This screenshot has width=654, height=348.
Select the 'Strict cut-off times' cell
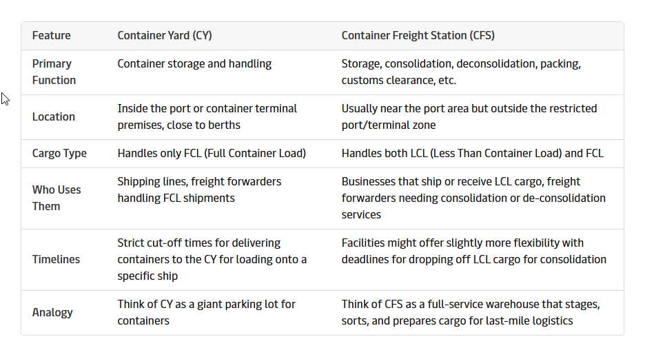[x=212, y=259]
